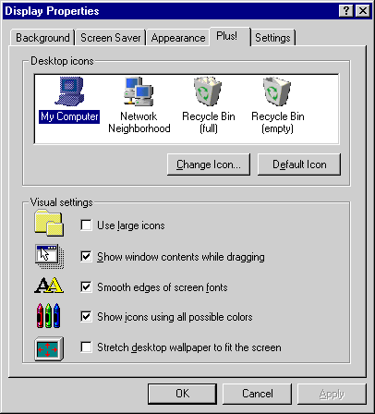Click the window dragging cursor picture
The height and width of the screenshot is (414, 375).
tap(49, 256)
